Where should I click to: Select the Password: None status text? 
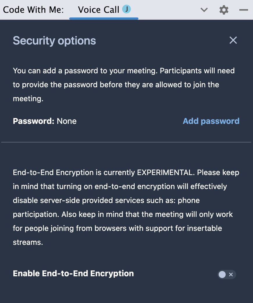(x=45, y=121)
